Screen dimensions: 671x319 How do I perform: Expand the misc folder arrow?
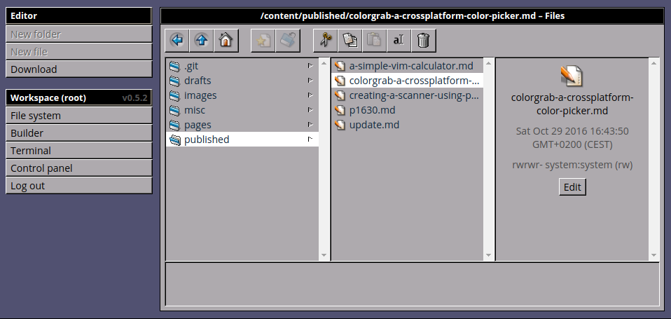pyautogui.click(x=310, y=110)
